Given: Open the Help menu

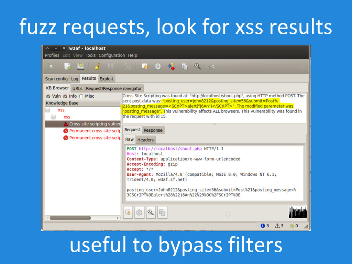Looking at the screenshot, I should [x=132, y=55].
